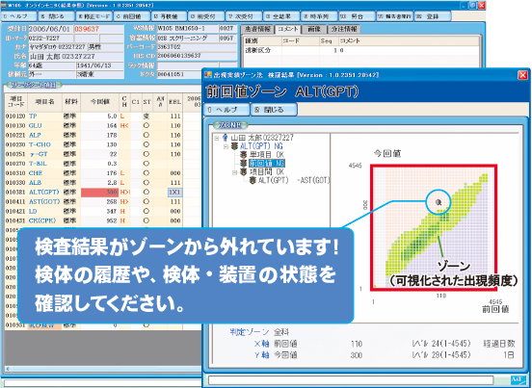Click the 再検値 toolbar button
Screen dimensions: 532x388
tap(169, 16)
